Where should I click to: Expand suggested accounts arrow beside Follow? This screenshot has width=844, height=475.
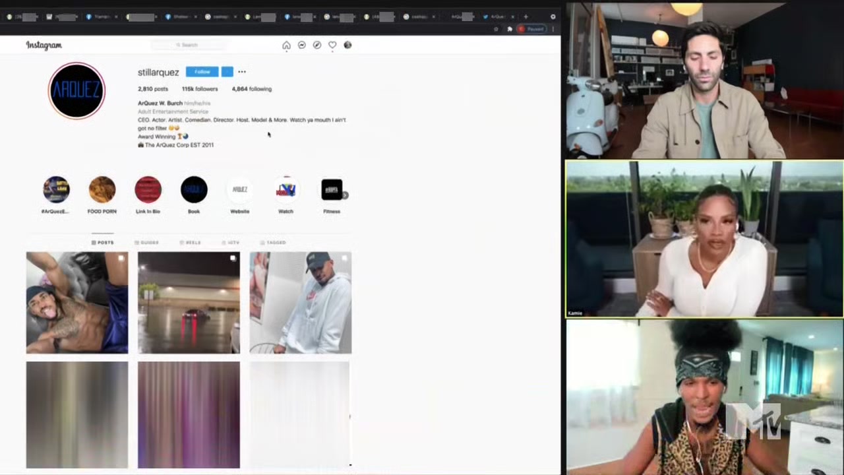click(x=227, y=72)
